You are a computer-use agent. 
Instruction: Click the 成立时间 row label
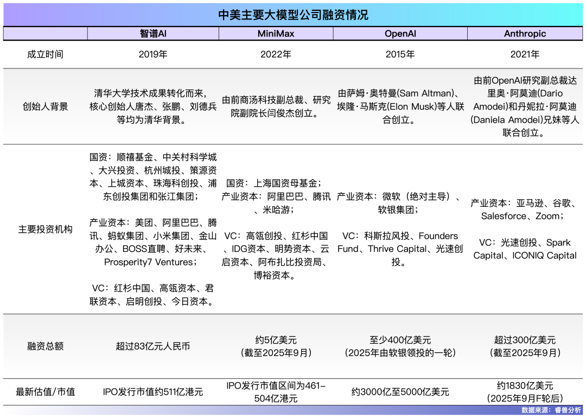tap(45, 54)
